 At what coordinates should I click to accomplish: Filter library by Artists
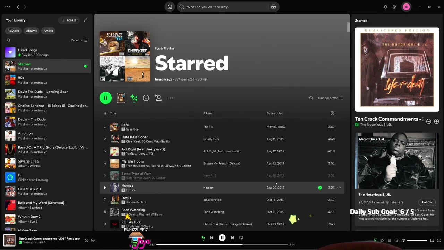pos(48,31)
